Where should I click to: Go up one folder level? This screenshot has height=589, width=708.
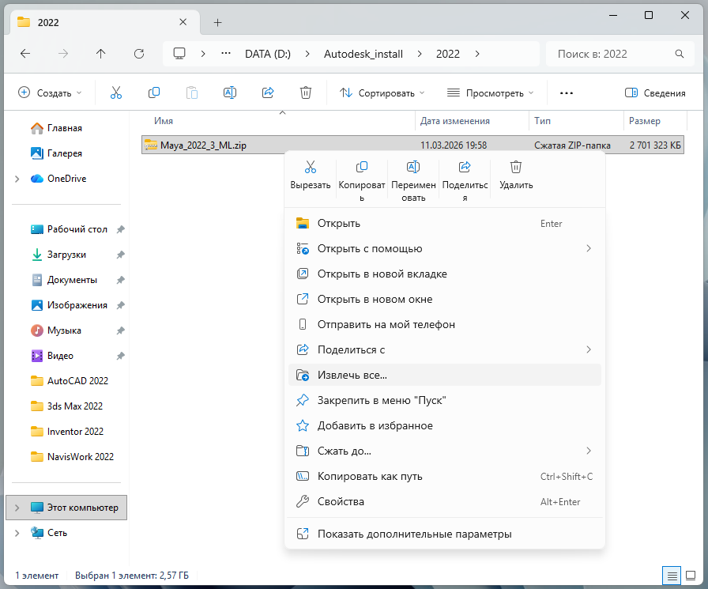100,54
